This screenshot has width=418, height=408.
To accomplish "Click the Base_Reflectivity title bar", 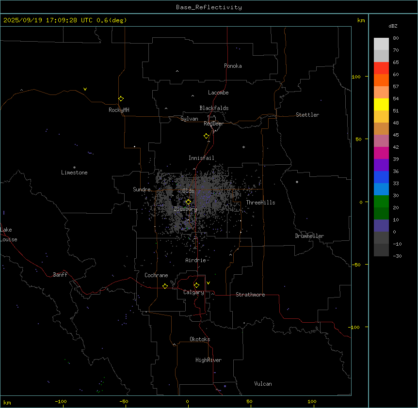I will 209,7.
